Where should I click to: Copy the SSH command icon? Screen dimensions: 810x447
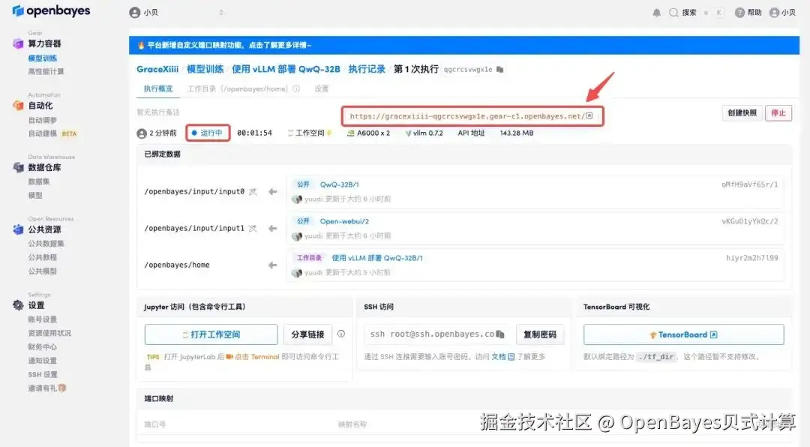coord(500,334)
